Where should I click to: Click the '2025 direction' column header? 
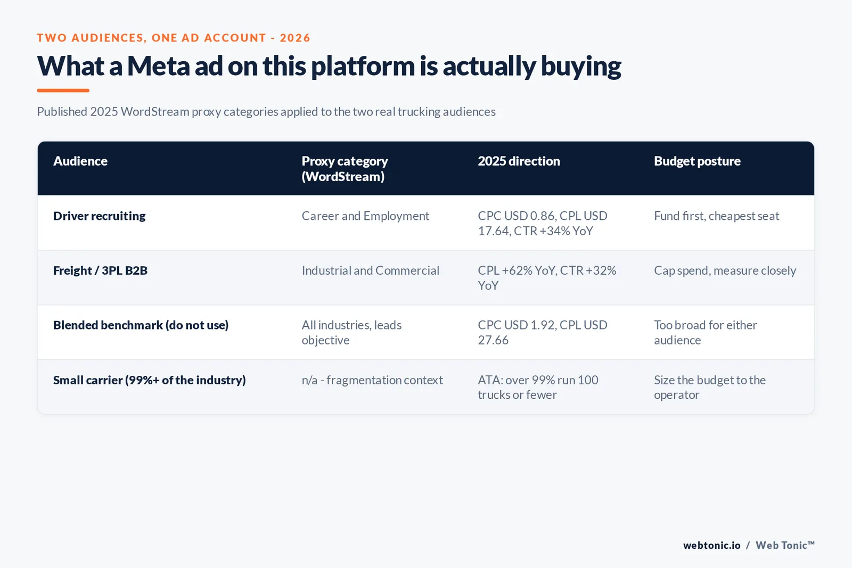pyautogui.click(x=519, y=161)
